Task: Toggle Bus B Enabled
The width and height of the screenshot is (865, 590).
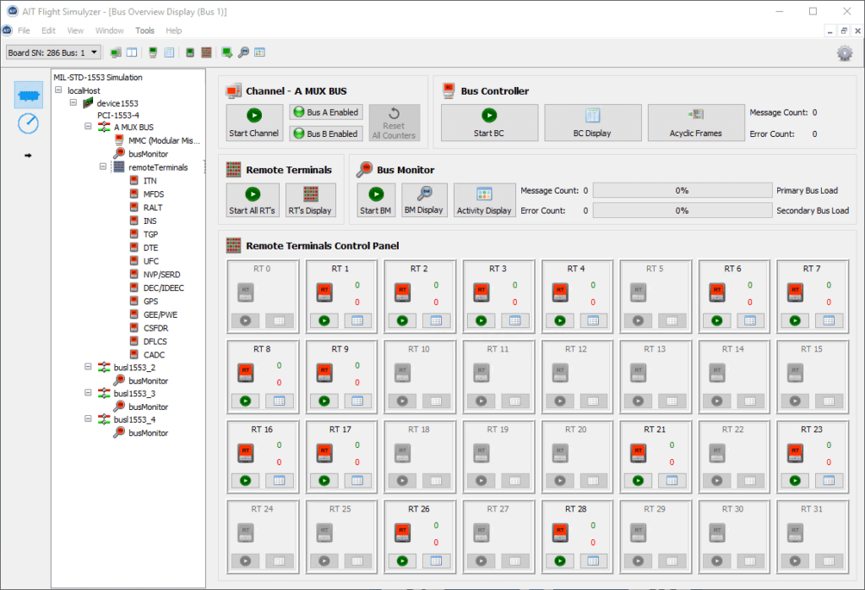Action: click(324, 134)
